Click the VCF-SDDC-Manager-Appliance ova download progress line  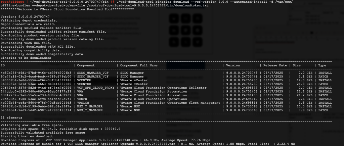[x=105, y=140]
